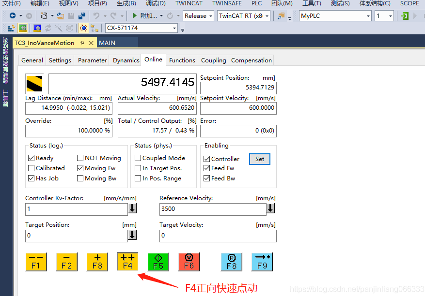The image size is (425, 296).
Task: Toggle the Coupled Mode checkbox
Action: tap(138, 158)
